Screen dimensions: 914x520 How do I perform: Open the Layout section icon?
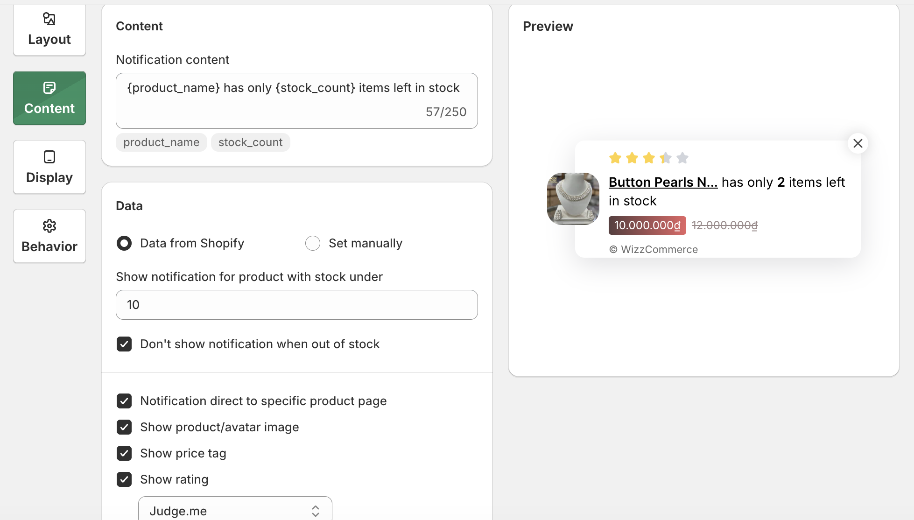pyautogui.click(x=49, y=19)
